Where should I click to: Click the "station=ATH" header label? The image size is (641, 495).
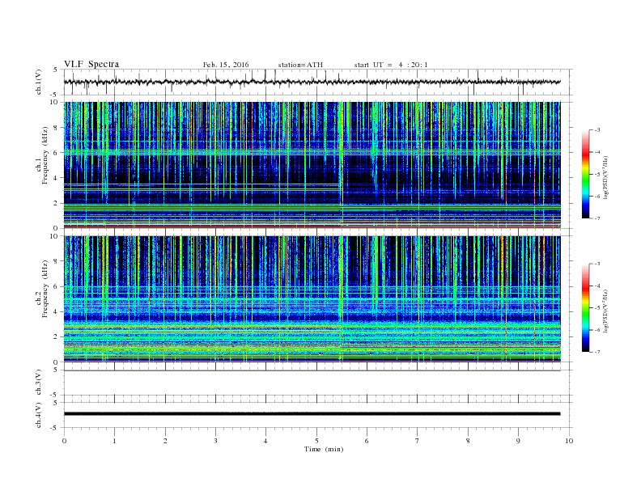point(300,65)
